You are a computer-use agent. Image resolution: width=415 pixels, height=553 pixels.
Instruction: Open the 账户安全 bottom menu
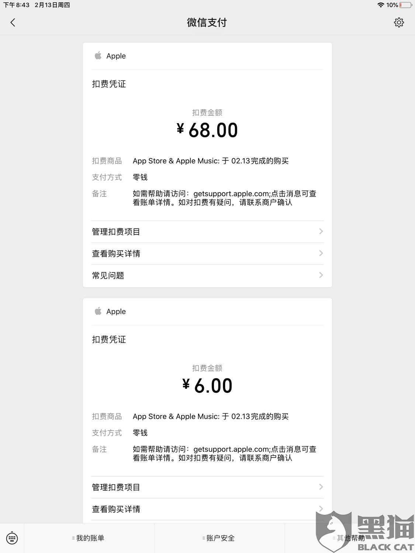pyautogui.click(x=219, y=538)
